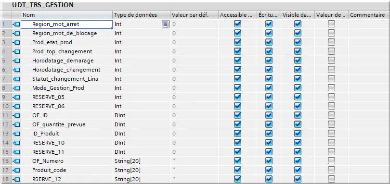
Task: Click the String[20] type of Produit_code
Action: [128, 170]
